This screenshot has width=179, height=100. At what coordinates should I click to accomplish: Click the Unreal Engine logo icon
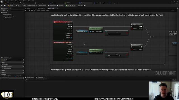pyautogui.click(x=2, y=2)
